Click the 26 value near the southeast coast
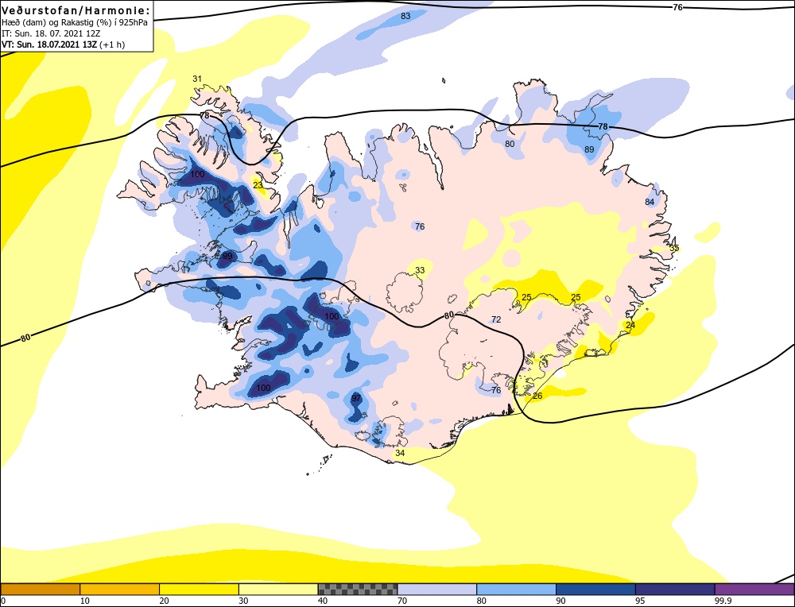Screen dimensions: 795x607 click(x=537, y=396)
